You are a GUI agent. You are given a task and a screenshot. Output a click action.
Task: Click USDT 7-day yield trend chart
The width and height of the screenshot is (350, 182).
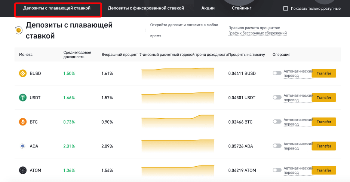[x=178, y=98]
